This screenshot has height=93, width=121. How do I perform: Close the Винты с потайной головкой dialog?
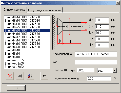click(x=118, y=3)
